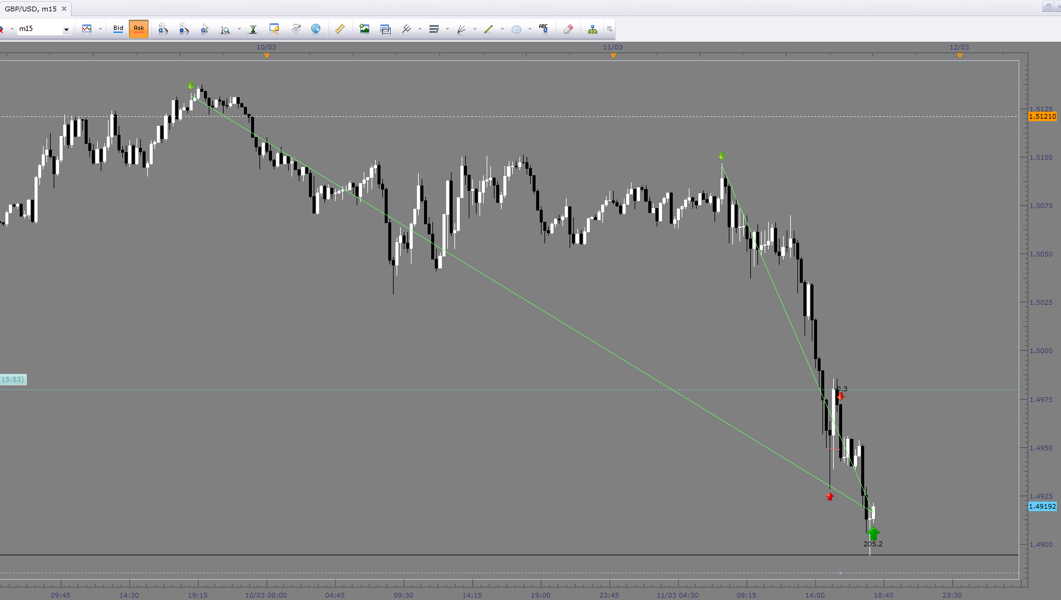Toggle Ask price display
This screenshot has height=600, width=1061.
coord(139,29)
